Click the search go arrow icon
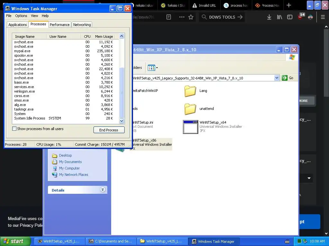The width and height of the screenshot is (329, 246). click(x=240, y=17)
